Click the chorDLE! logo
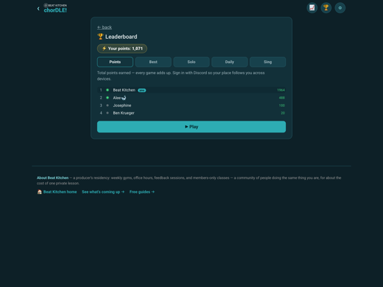This screenshot has width=383, height=287. (56, 10)
